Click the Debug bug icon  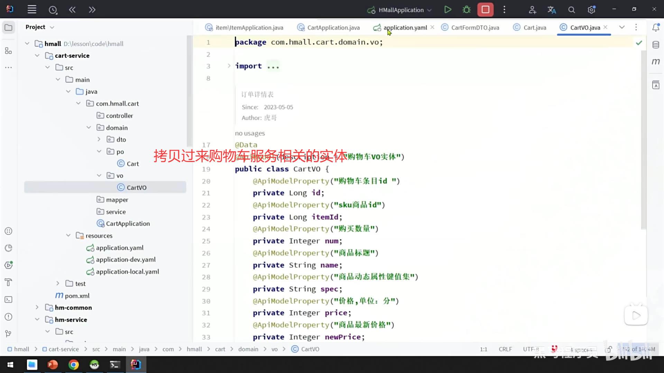pyautogui.click(x=467, y=10)
